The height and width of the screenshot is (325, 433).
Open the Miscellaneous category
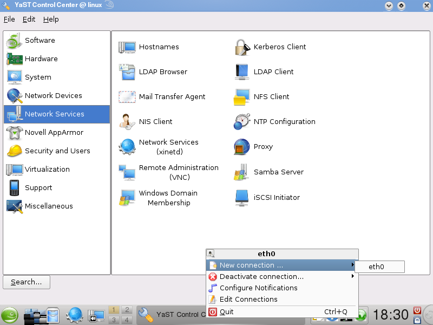tap(57, 206)
